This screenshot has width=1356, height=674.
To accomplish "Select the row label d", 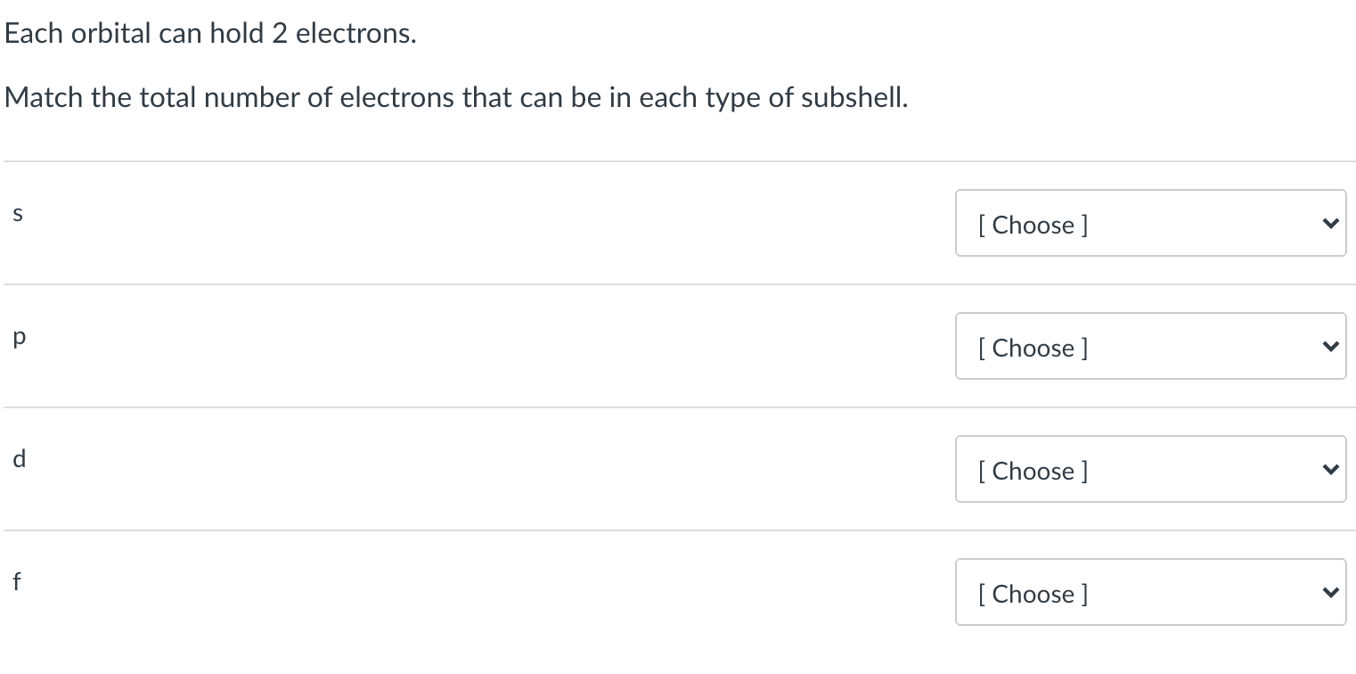I will [18, 458].
